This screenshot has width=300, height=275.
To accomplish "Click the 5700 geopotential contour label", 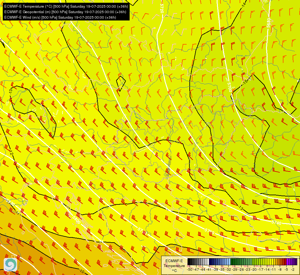I will point(230,87).
